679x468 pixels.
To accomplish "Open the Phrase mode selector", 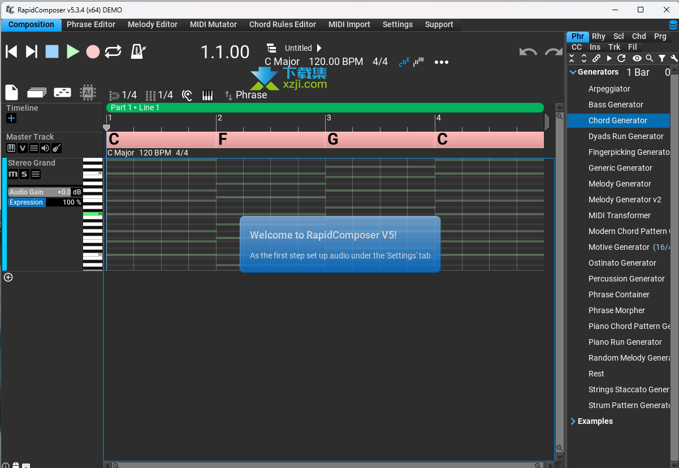I will coord(246,95).
